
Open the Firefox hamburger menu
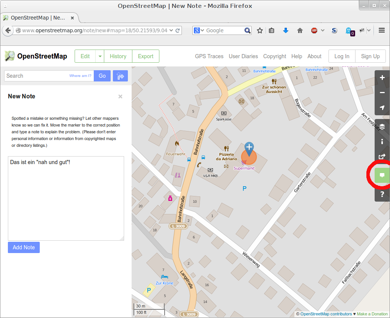(382, 30)
